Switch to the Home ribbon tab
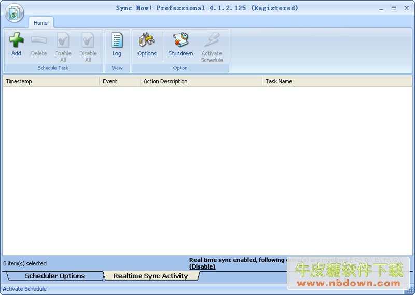 click(40, 23)
